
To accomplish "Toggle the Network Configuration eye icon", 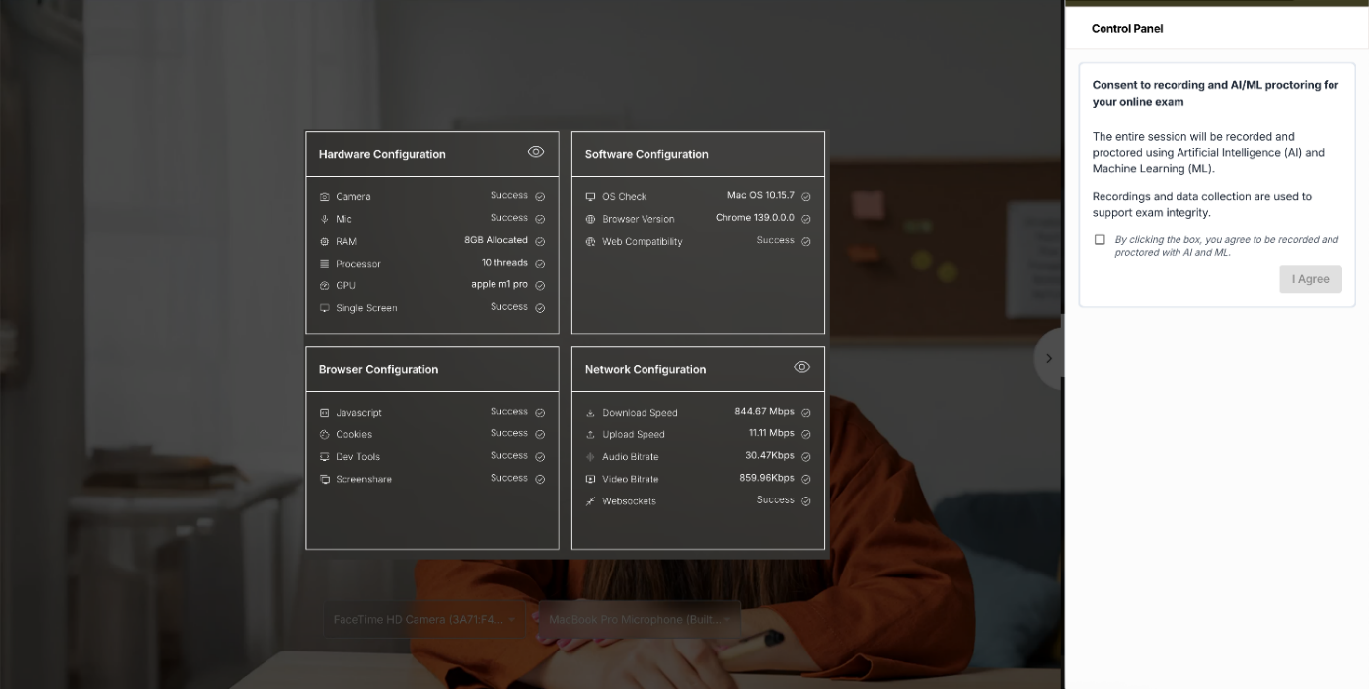I will (x=802, y=367).
